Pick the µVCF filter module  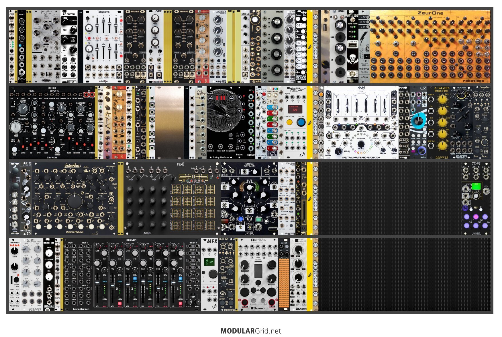point(155,47)
